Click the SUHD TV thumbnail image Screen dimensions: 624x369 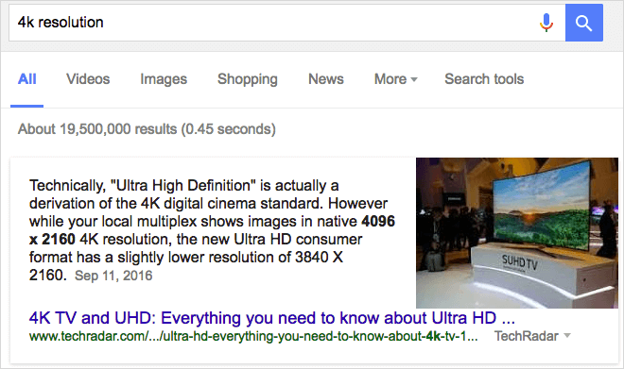[517, 233]
